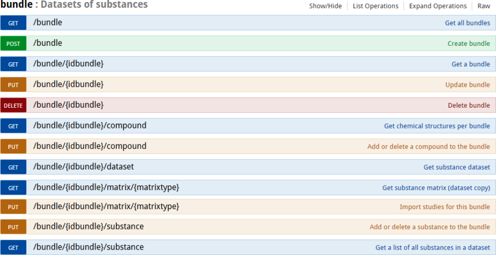The height and width of the screenshot is (255, 496).
Task: Click the 'bundle' section heading
Action: coord(16,5)
